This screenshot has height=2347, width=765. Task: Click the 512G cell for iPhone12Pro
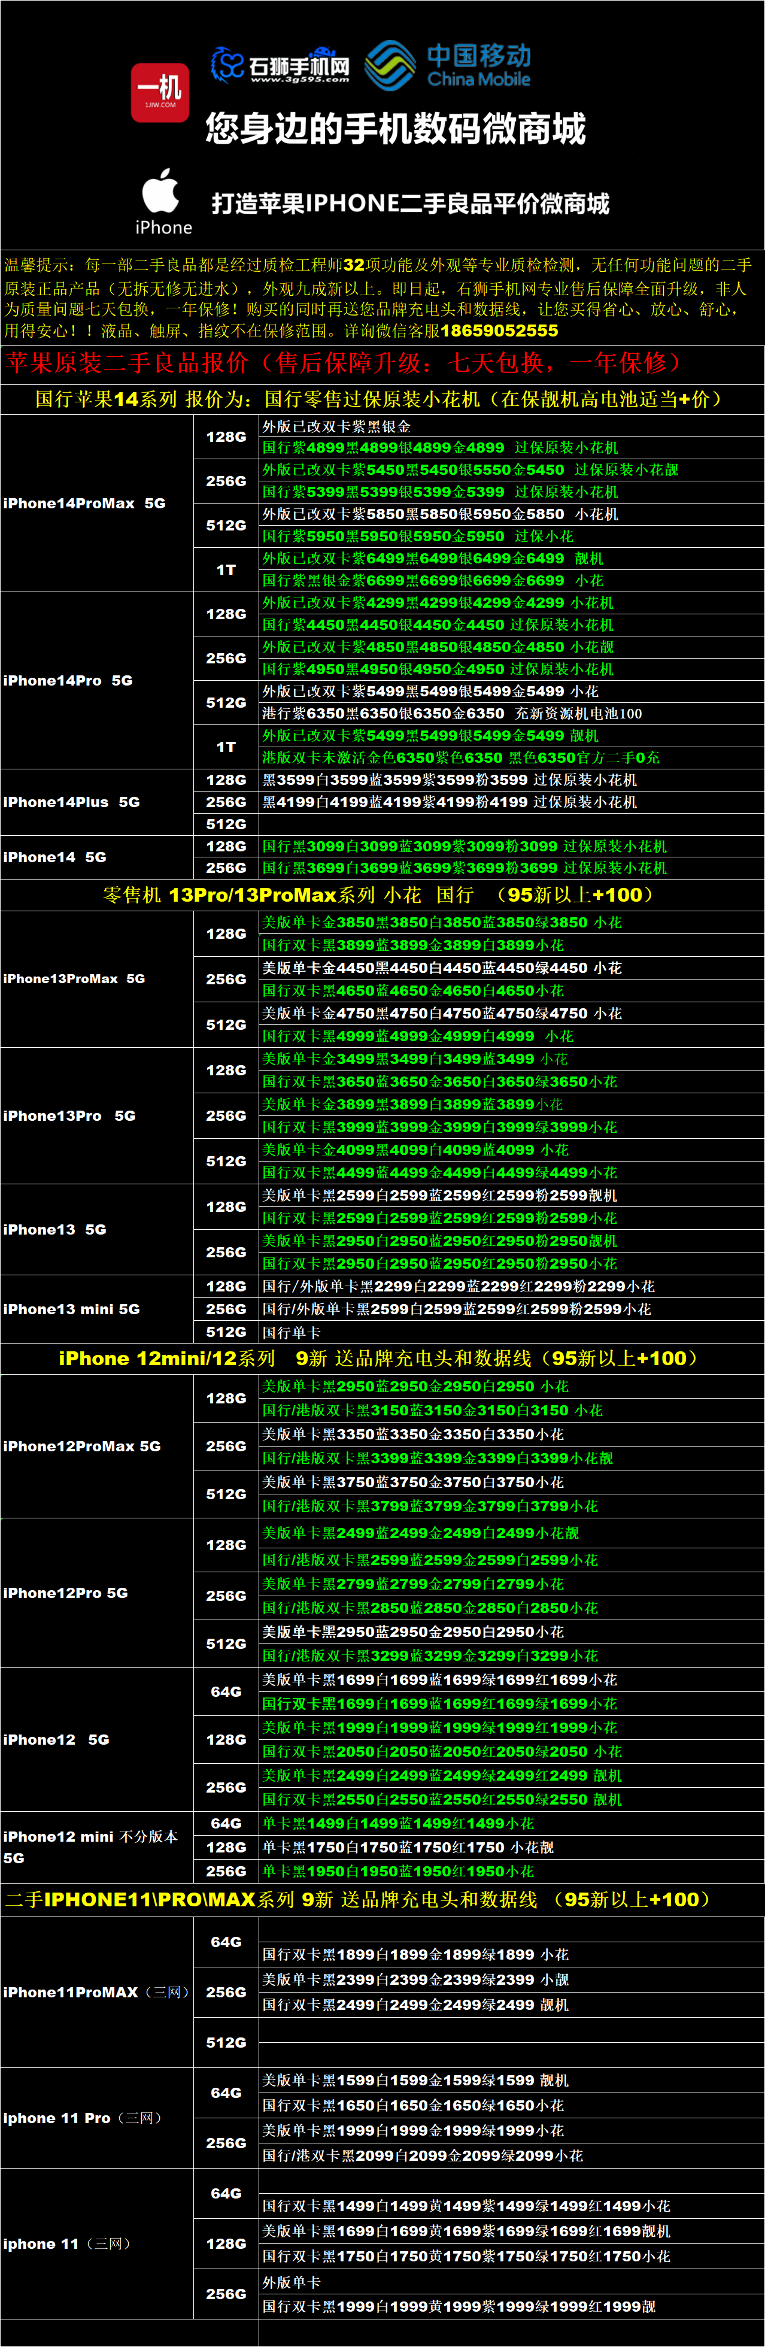pyautogui.click(x=226, y=1643)
